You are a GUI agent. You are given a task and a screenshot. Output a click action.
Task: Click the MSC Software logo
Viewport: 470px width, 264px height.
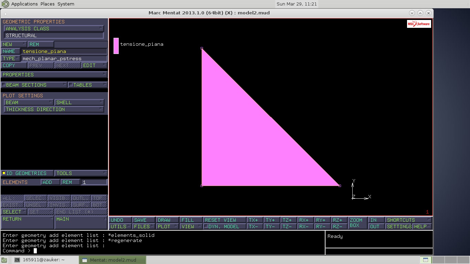pyautogui.click(x=419, y=24)
